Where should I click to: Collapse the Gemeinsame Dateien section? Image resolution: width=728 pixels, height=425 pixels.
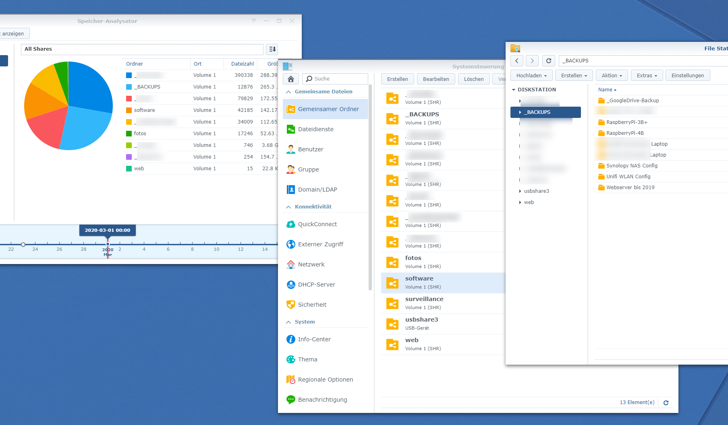click(x=288, y=92)
